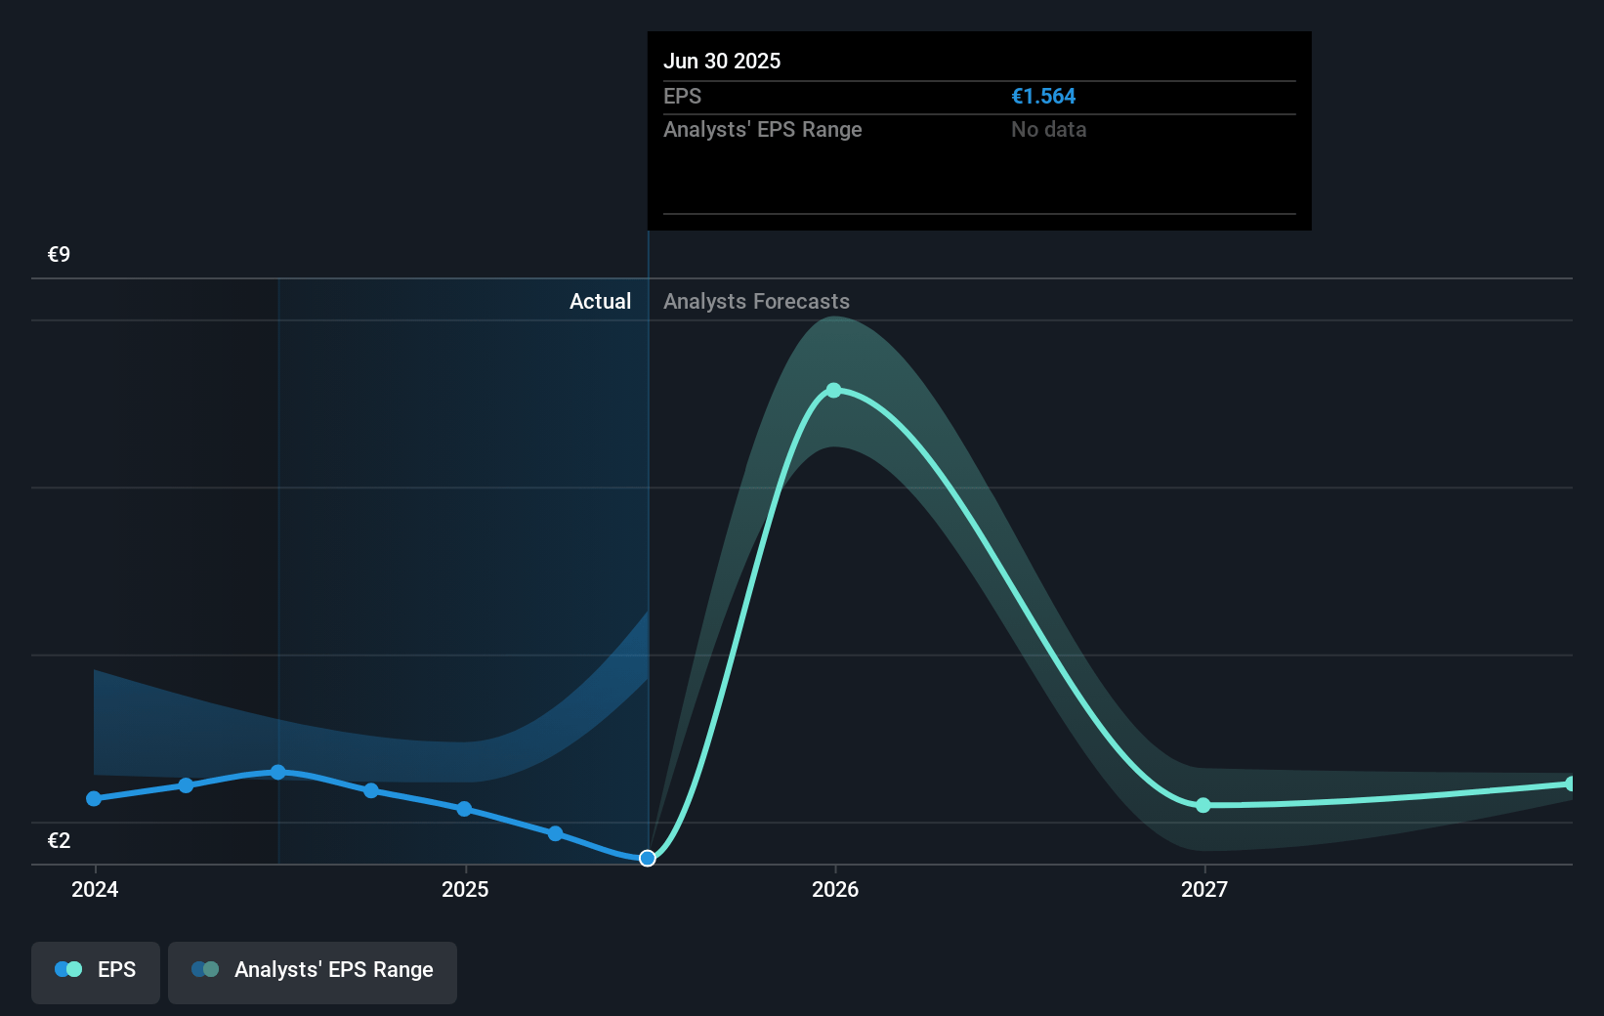The image size is (1604, 1016).
Task: Click the 'Analysts Forecasts' section label
Action: coord(756,302)
